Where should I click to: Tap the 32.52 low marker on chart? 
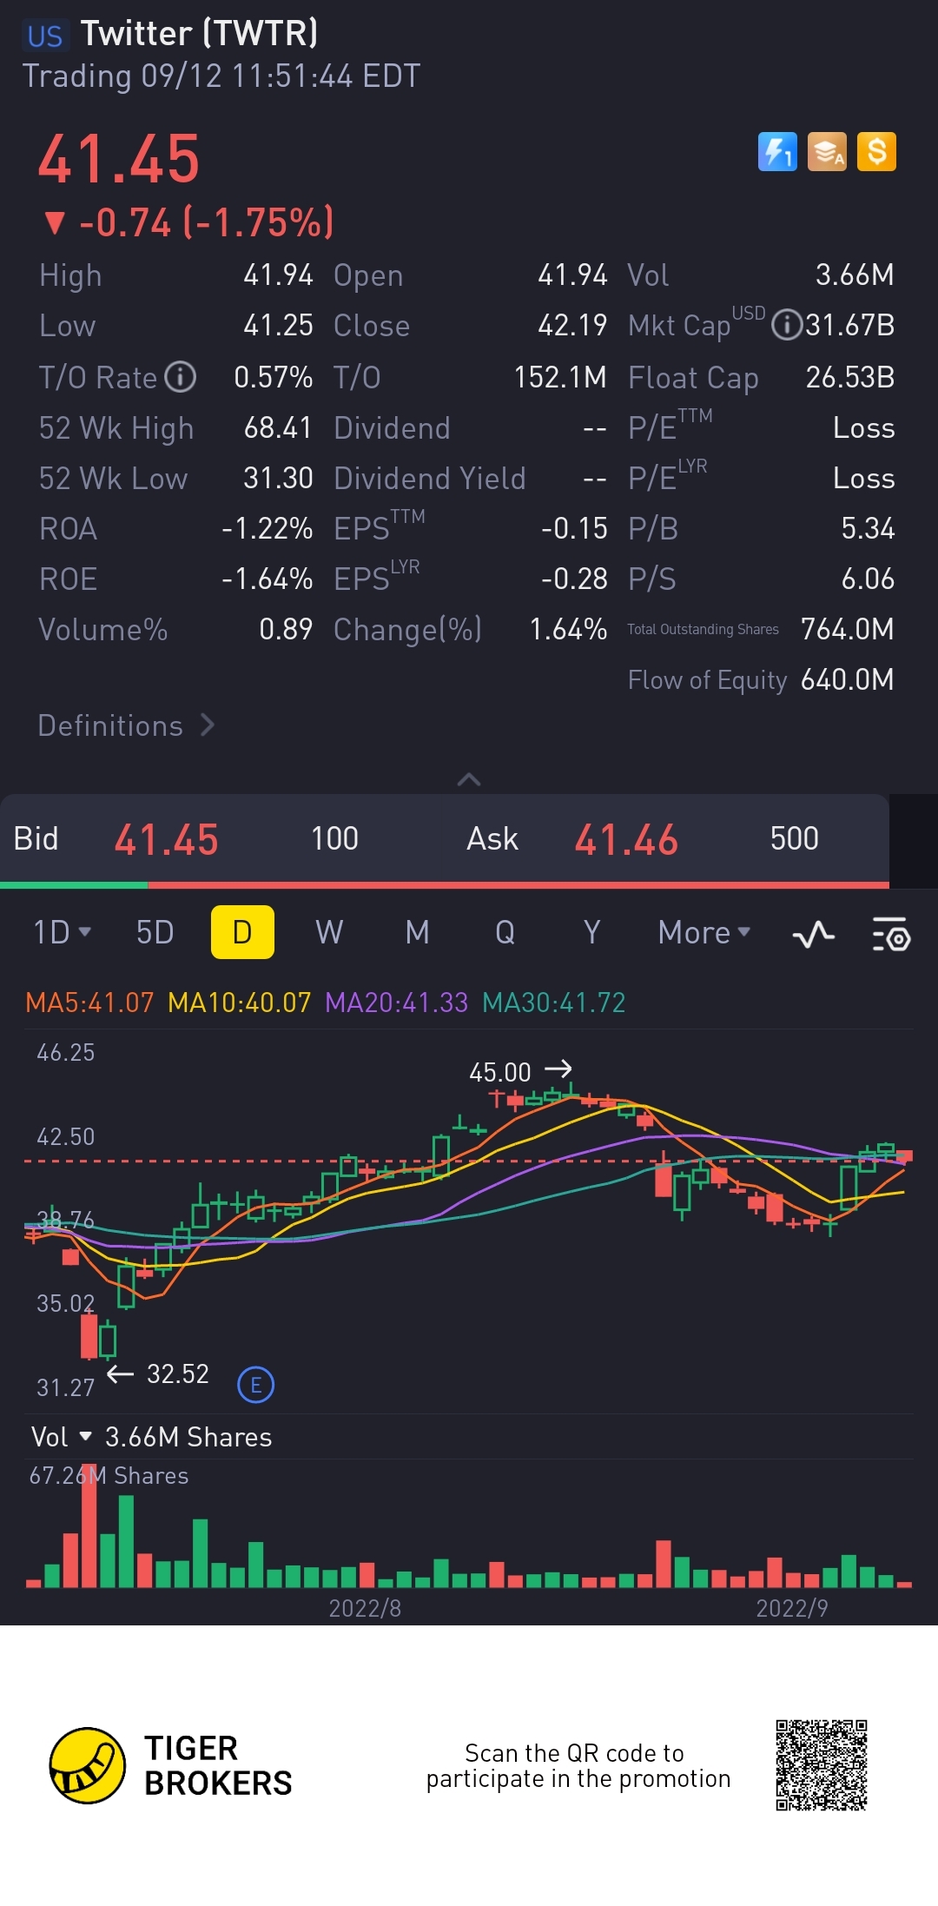pyautogui.click(x=158, y=1374)
